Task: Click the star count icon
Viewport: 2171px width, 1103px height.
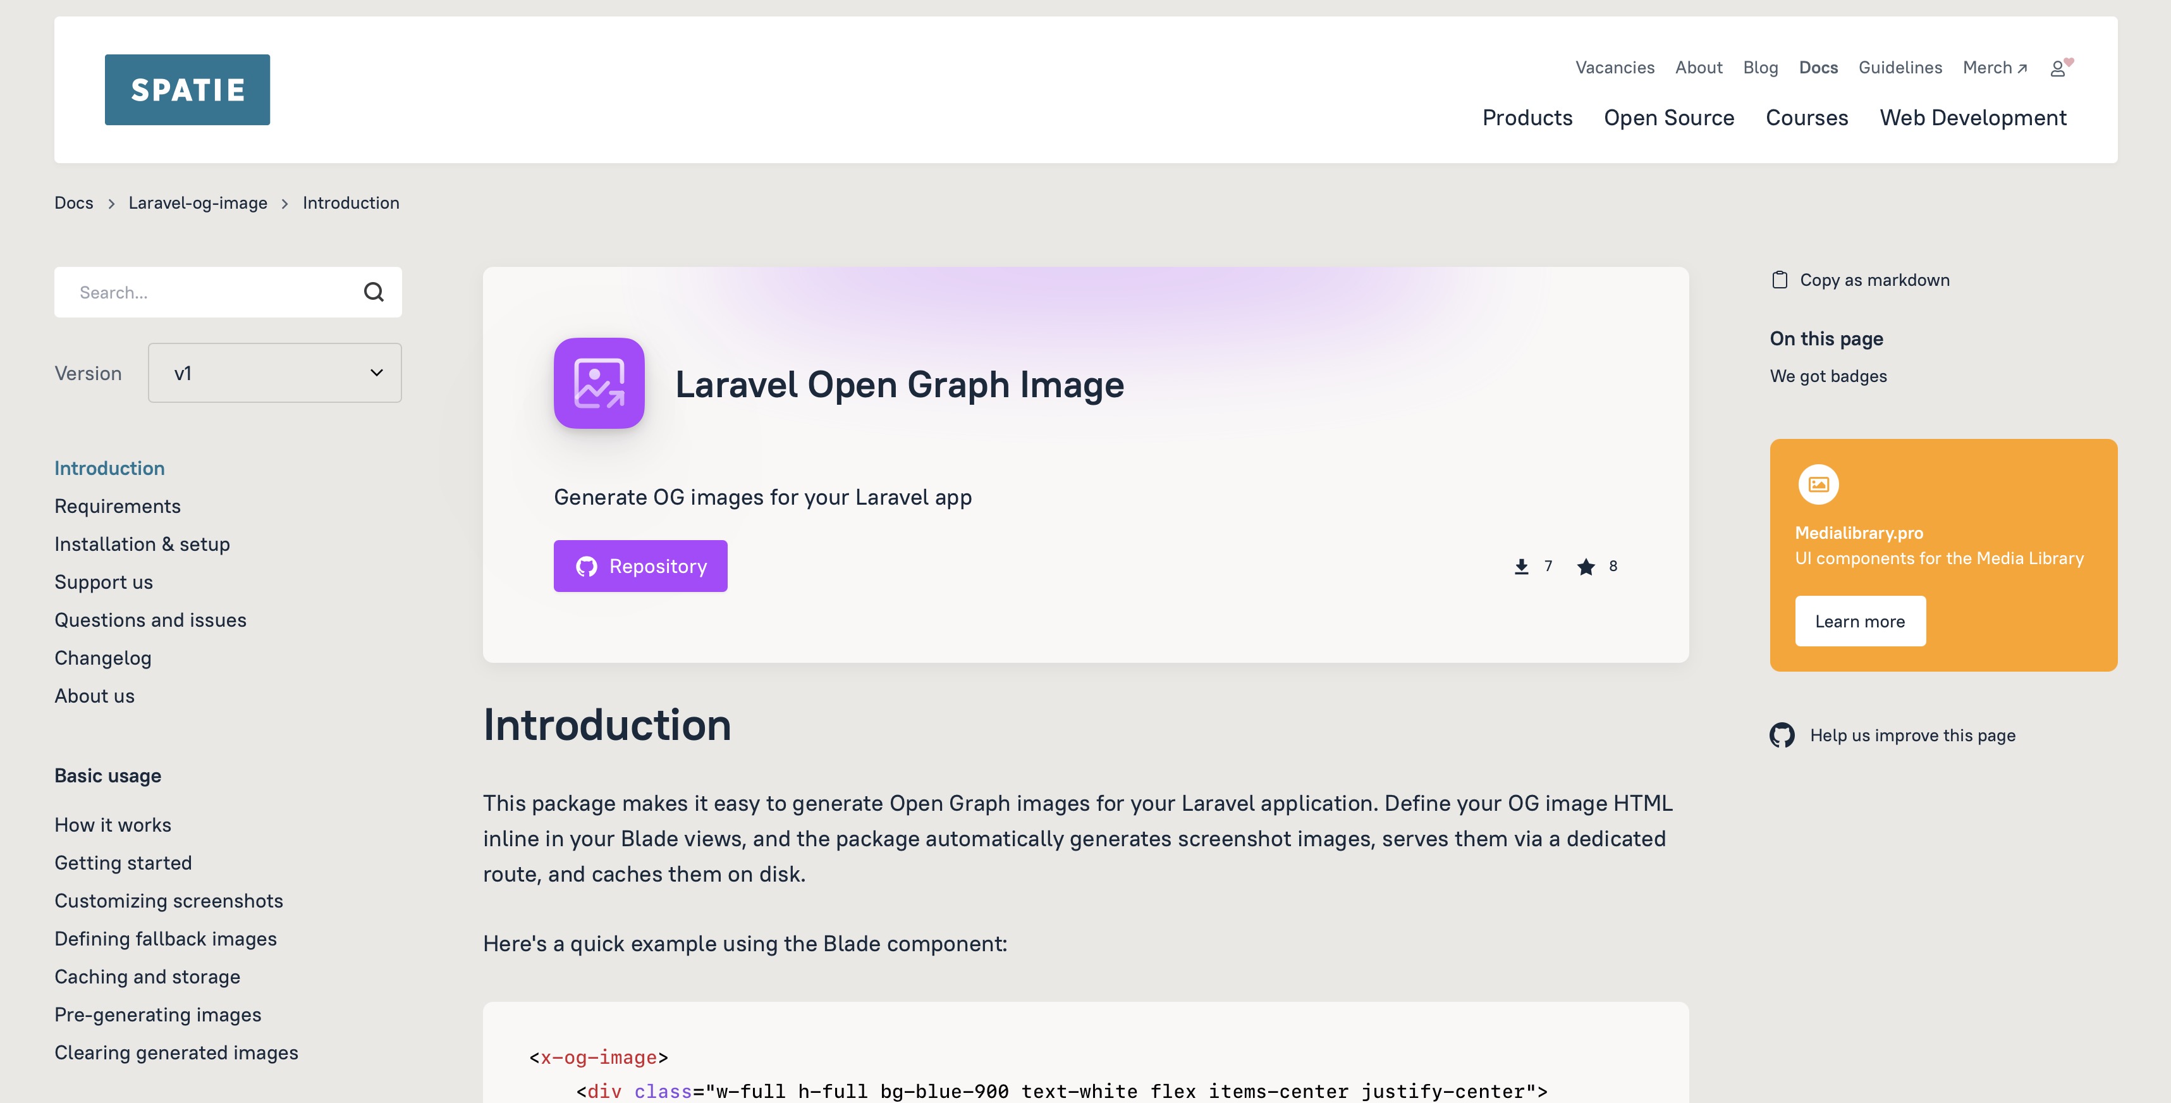Action: point(1586,566)
